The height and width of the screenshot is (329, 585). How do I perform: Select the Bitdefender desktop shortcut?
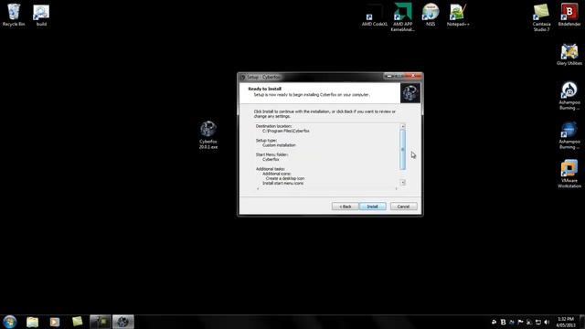569,16
